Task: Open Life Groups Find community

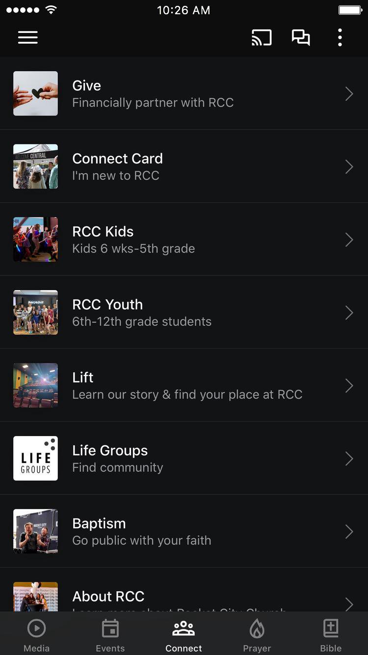Action: [x=184, y=459]
